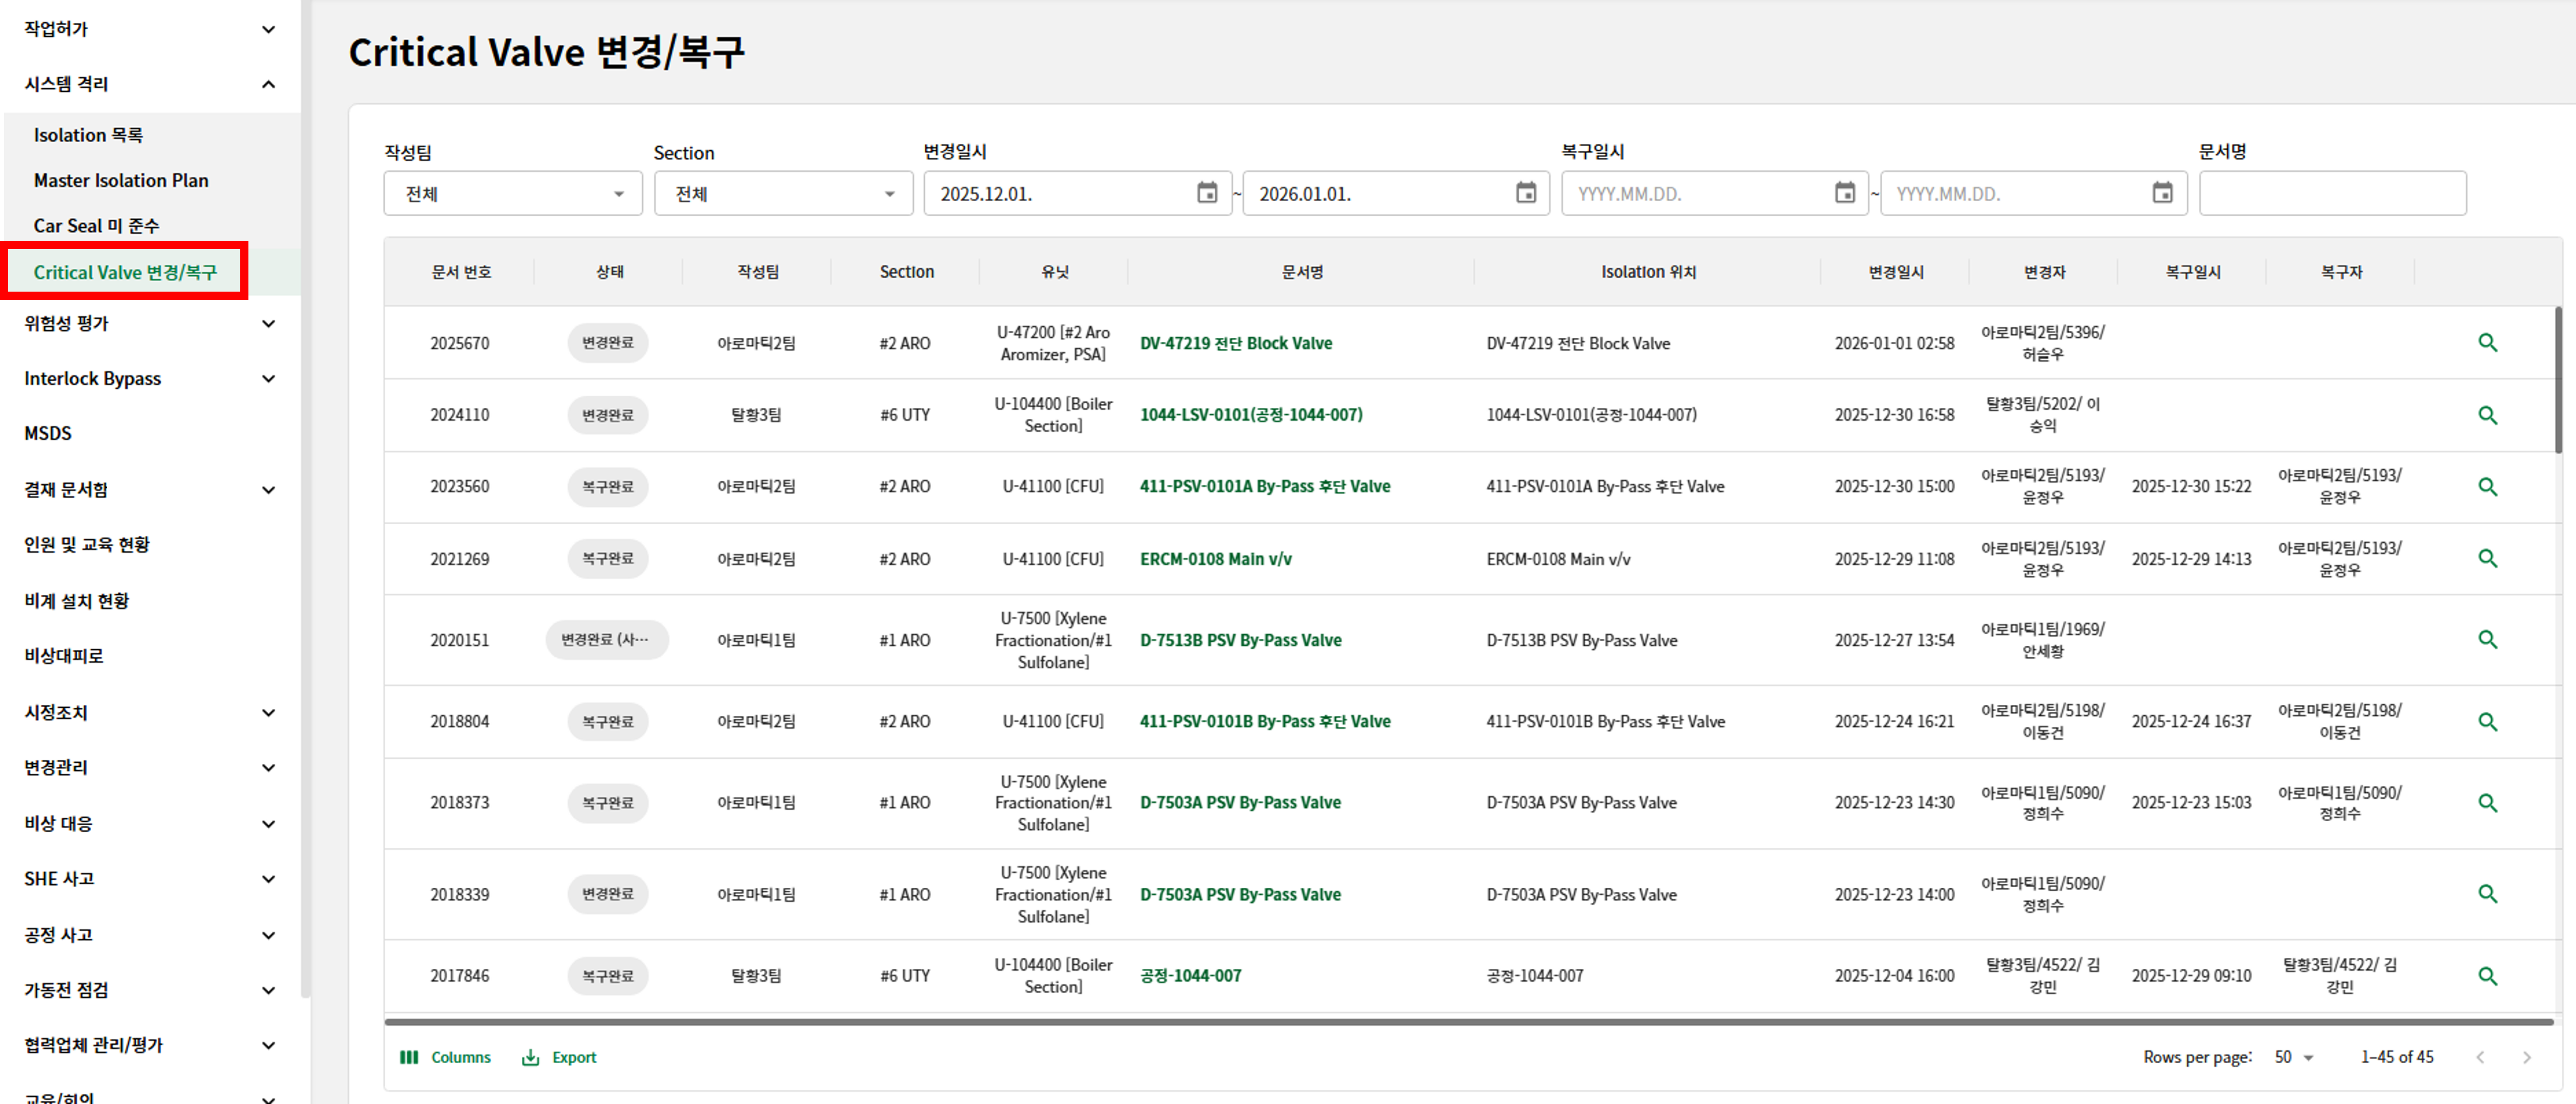This screenshot has height=1104, width=2576.
Task: Change rows per page from 50
Action: point(2293,1057)
